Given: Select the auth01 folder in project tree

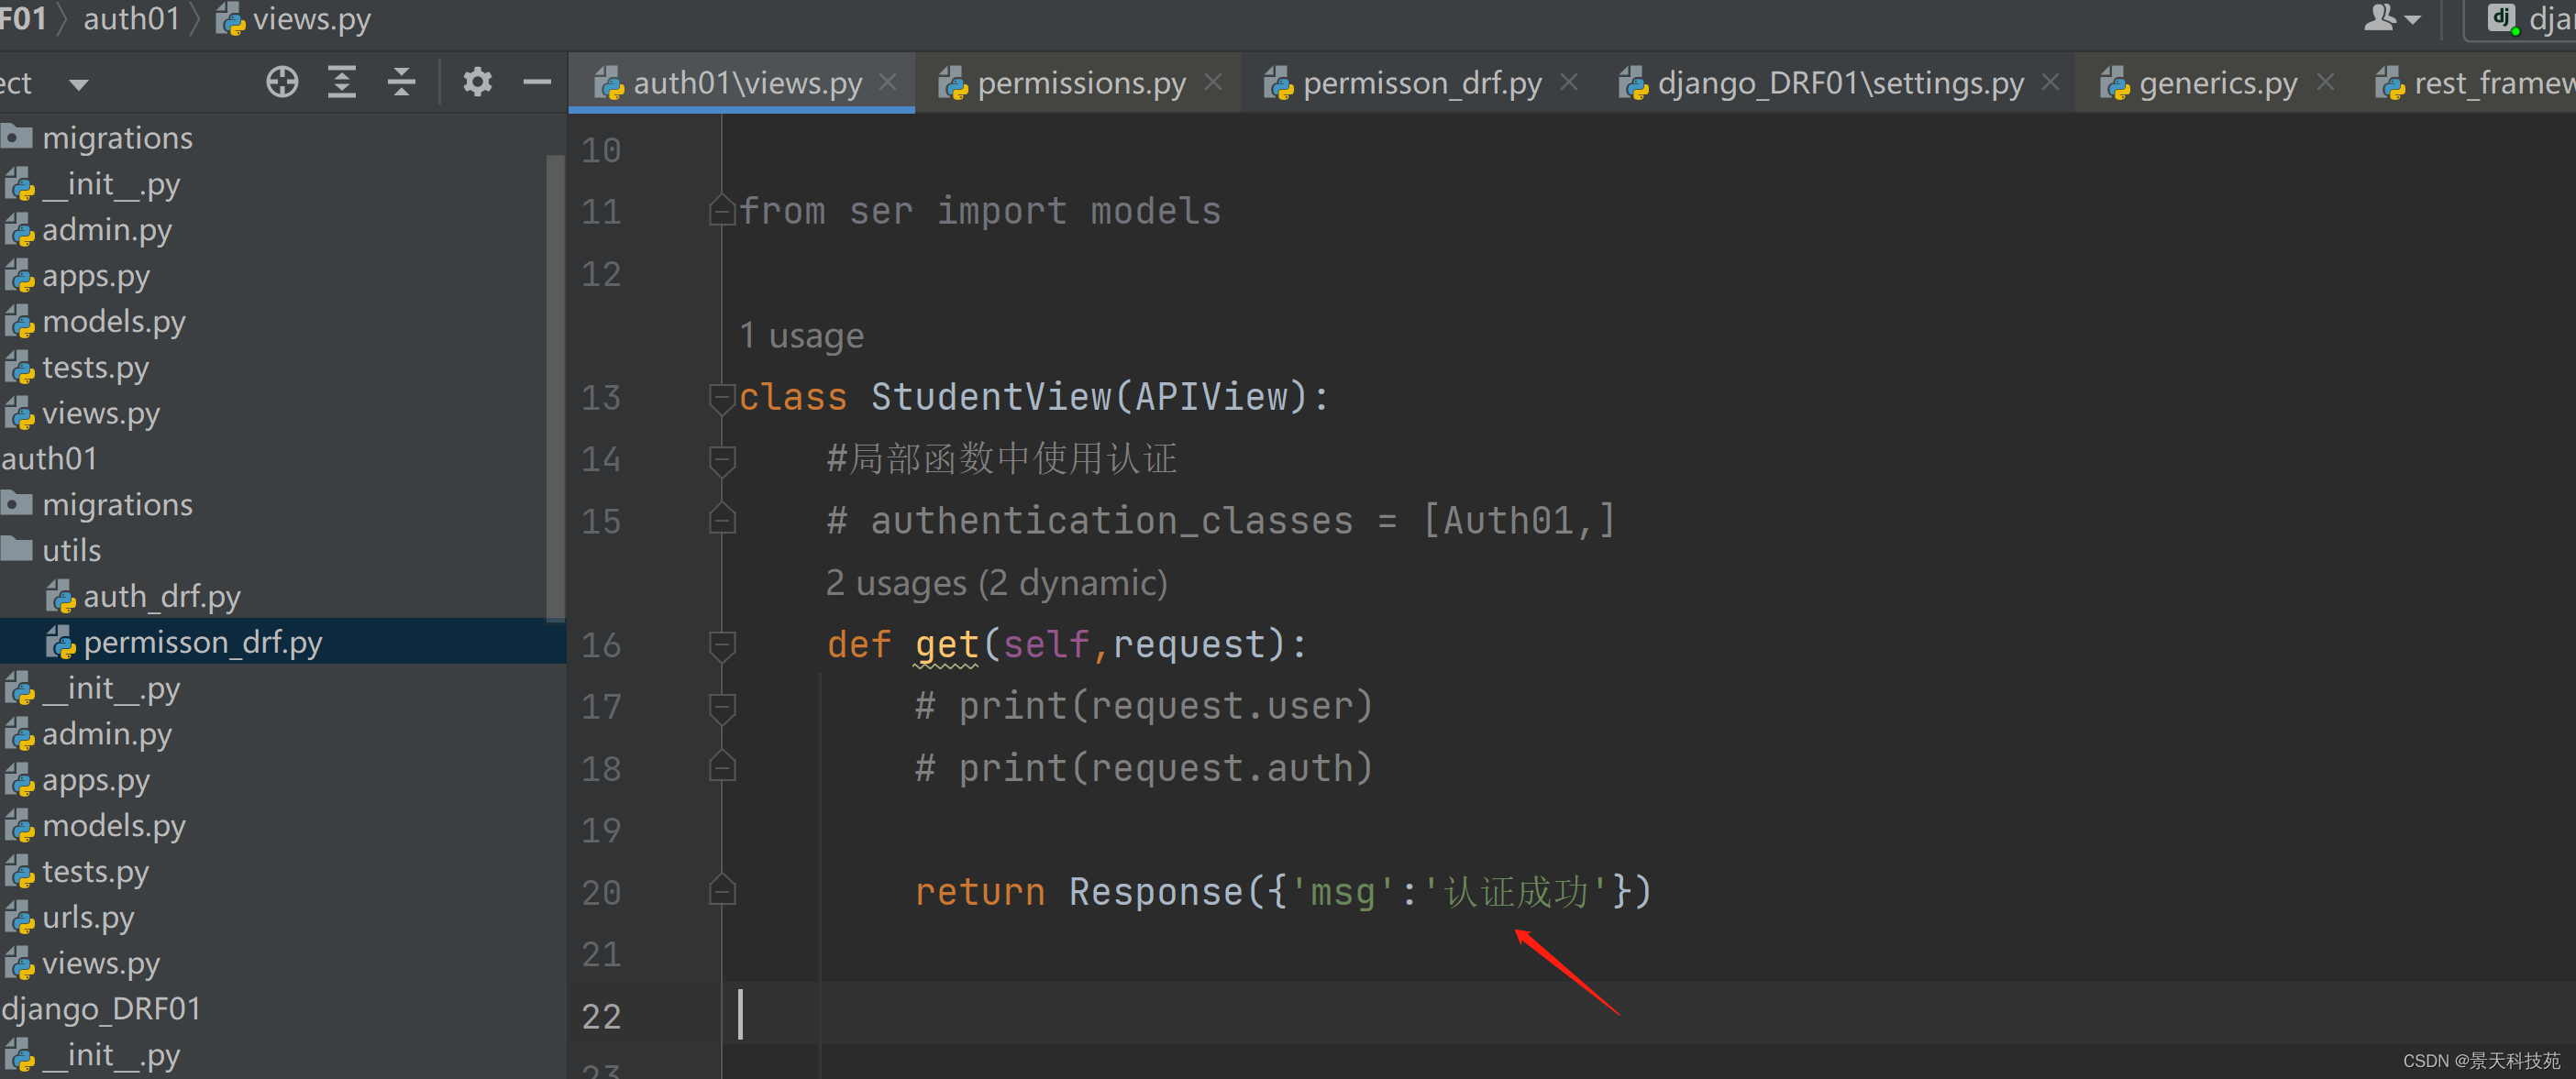Looking at the screenshot, I should (x=50, y=459).
